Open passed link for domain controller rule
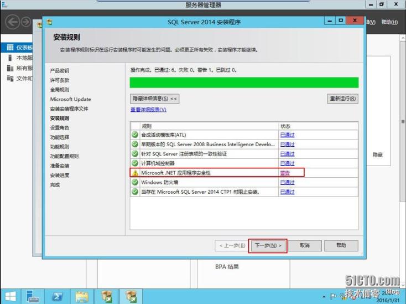 (288, 163)
